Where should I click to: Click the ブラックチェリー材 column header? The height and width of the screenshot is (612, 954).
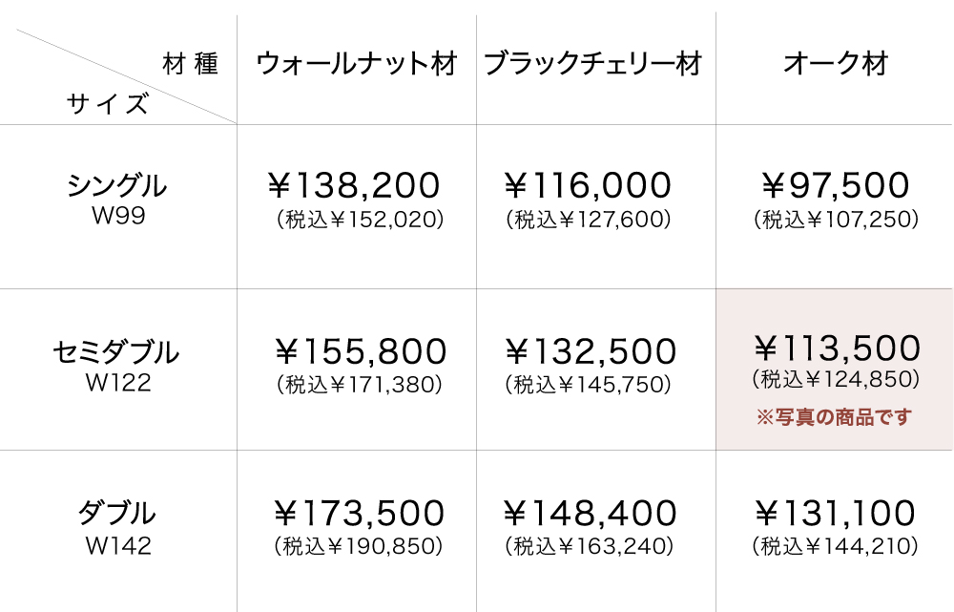[593, 64]
